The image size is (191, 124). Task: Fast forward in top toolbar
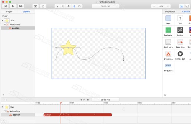point(21,6)
